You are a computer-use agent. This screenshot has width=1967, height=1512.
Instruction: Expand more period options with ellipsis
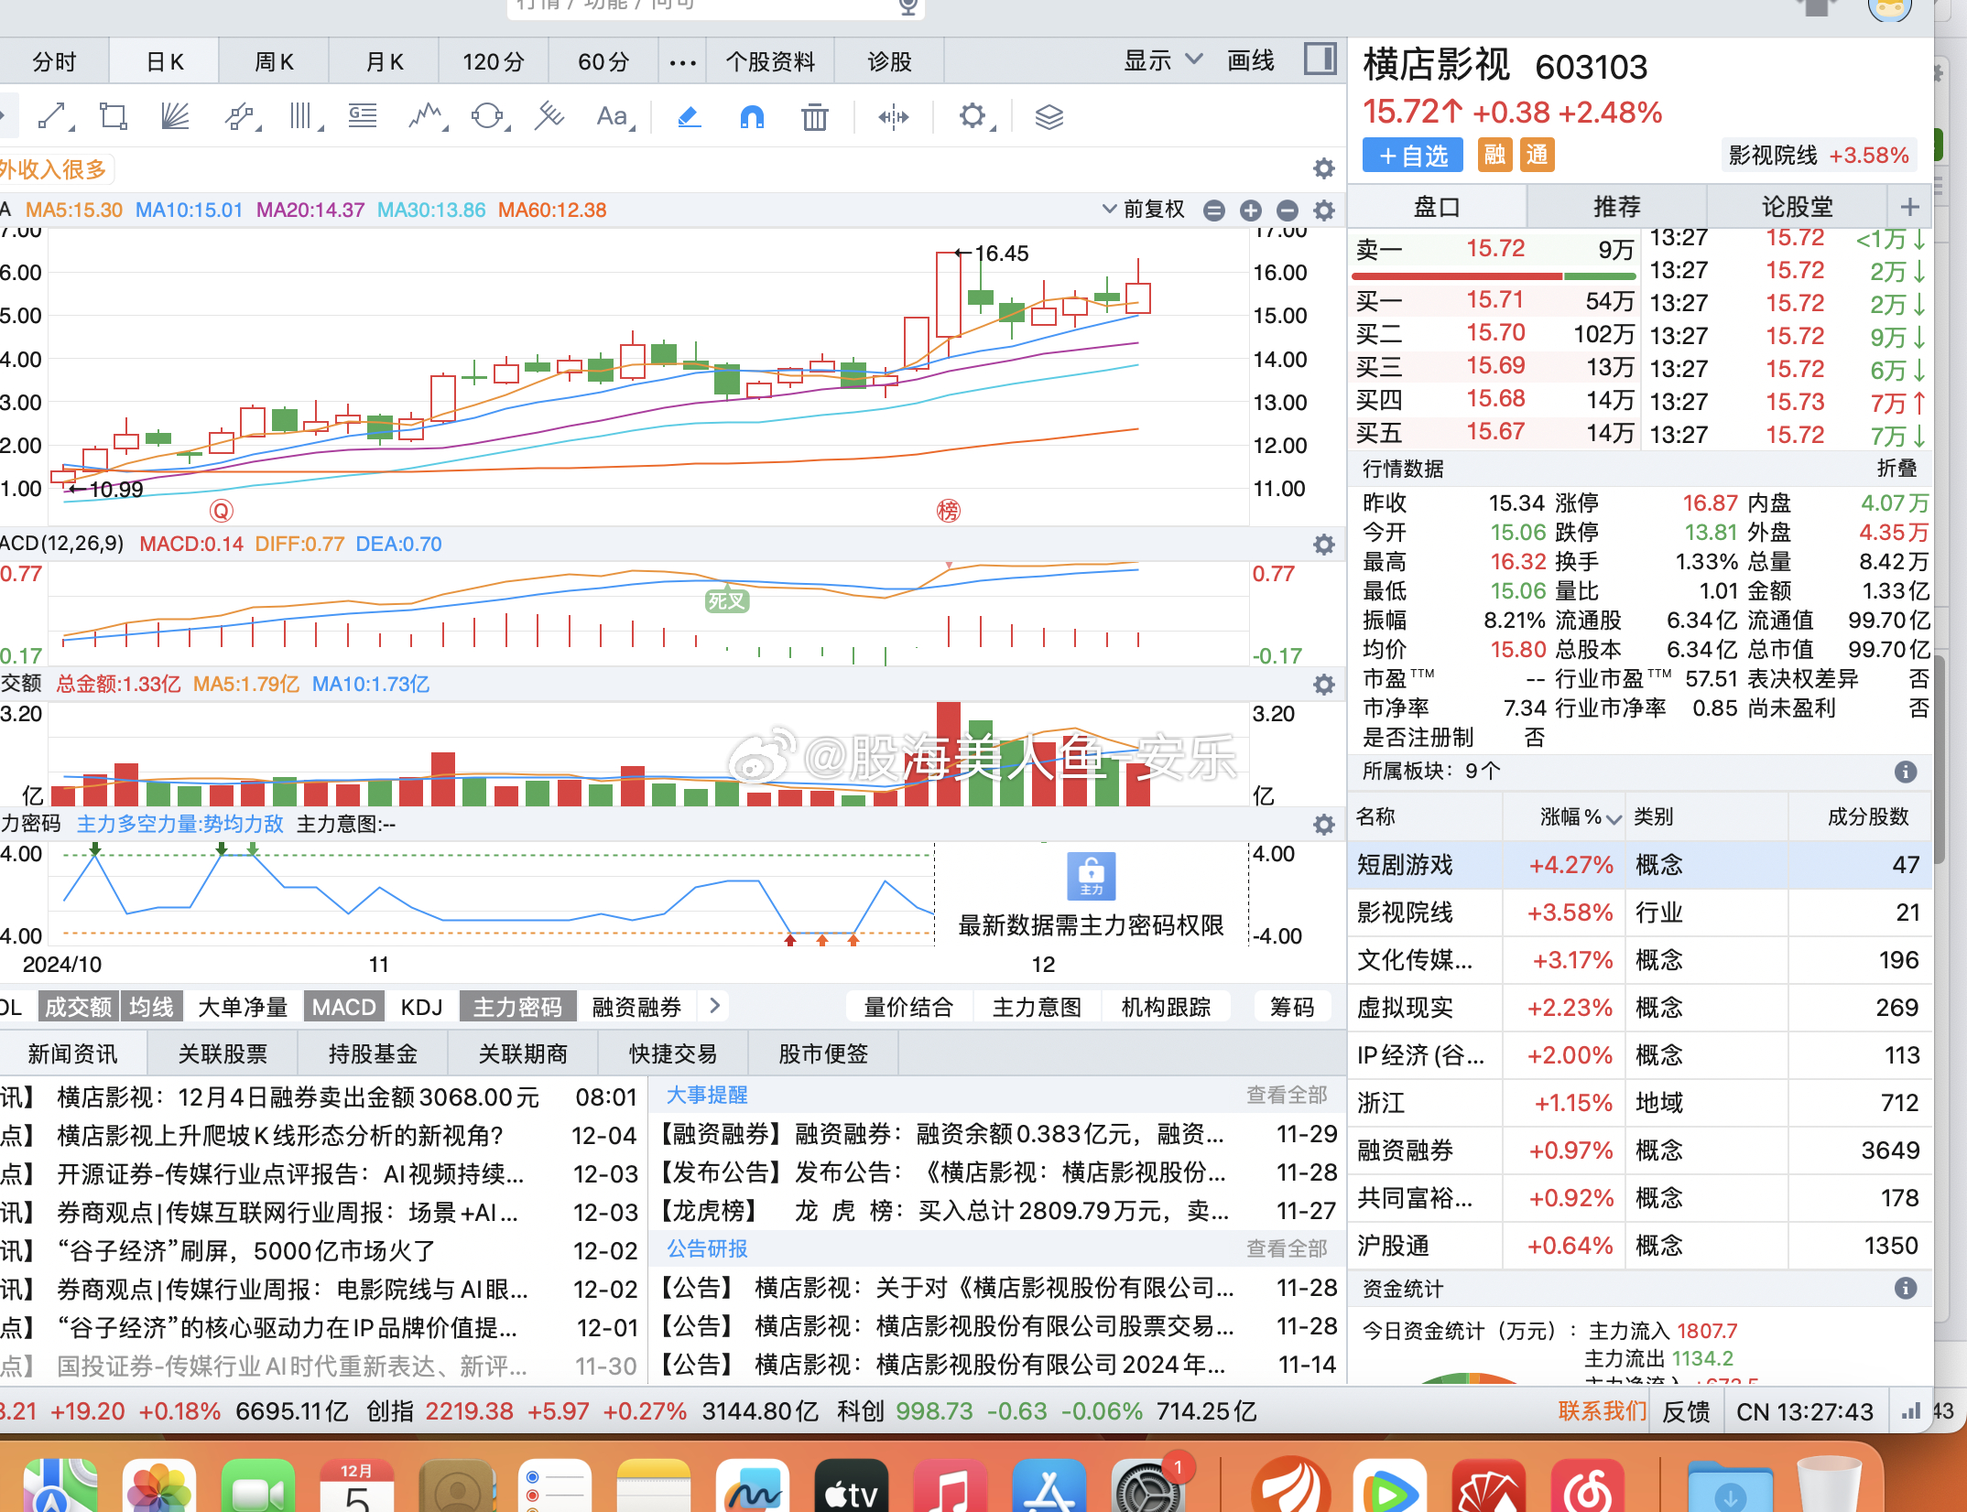pyautogui.click(x=682, y=62)
